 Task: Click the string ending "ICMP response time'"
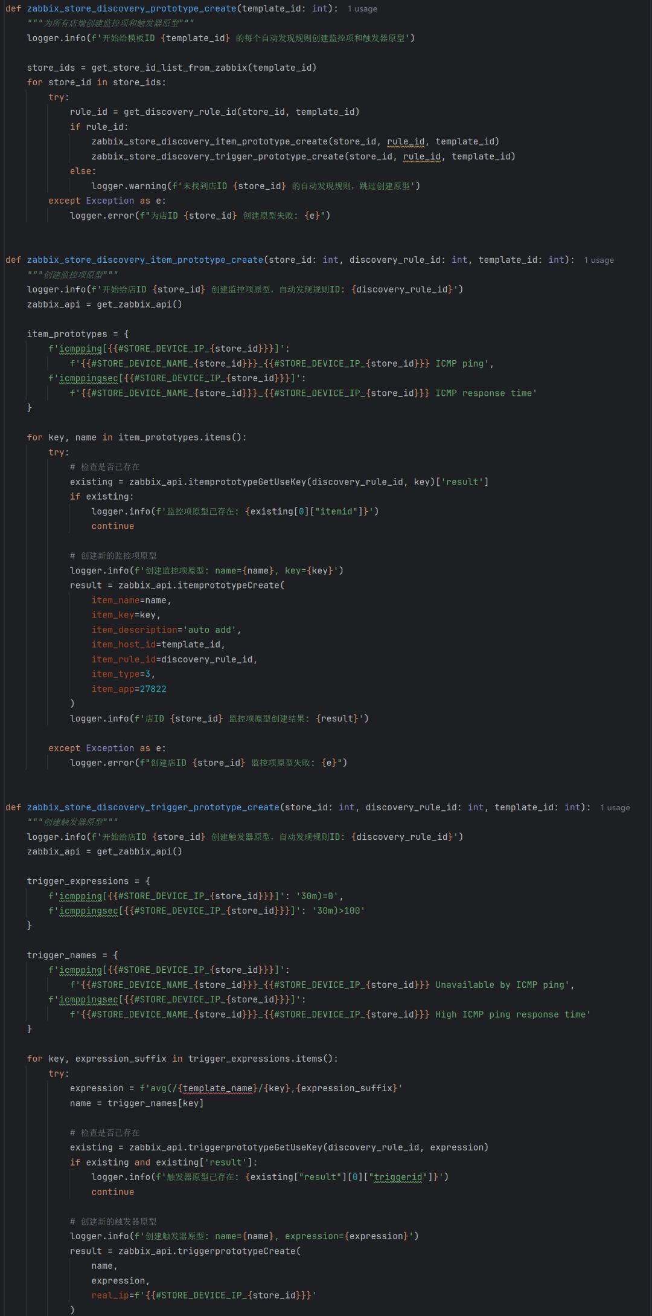(304, 393)
